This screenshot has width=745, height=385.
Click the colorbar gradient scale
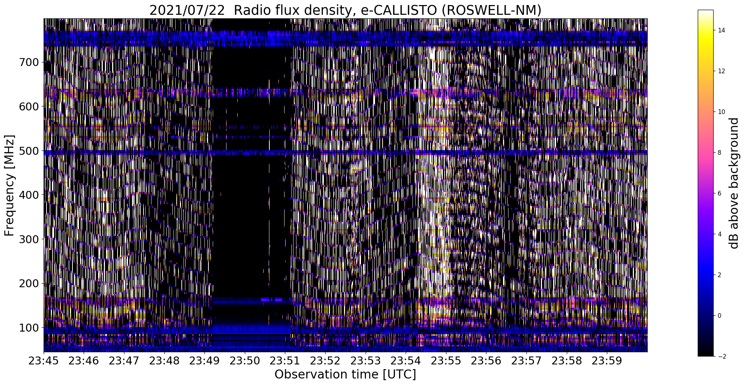[x=706, y=183]
